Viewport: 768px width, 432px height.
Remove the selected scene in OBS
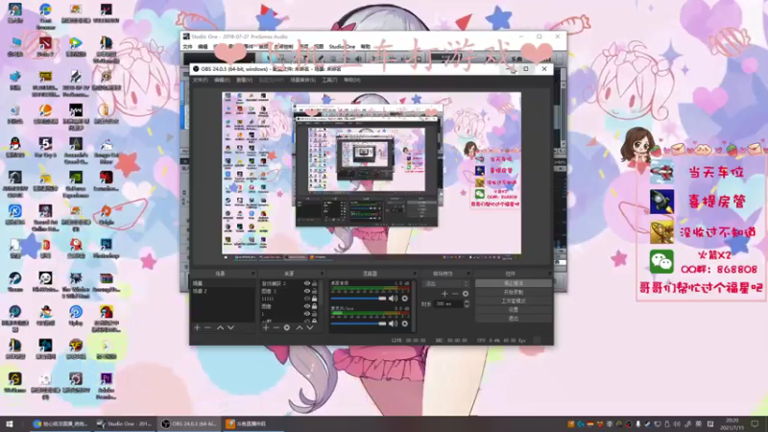pyautogui.click(x=207, y=327)
